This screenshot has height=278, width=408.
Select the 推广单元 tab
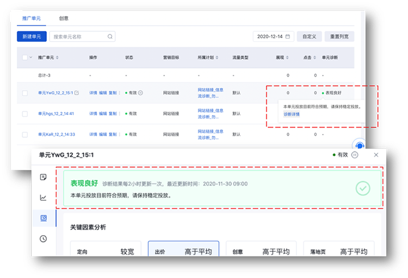(x=30, y=18)
